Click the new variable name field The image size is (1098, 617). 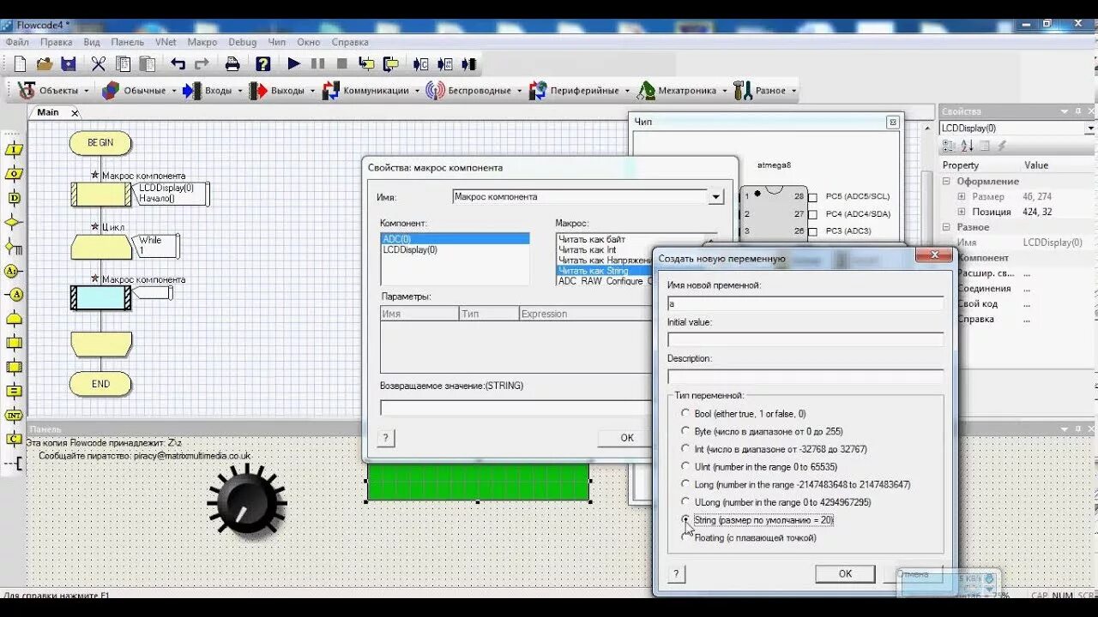(805, 303)
